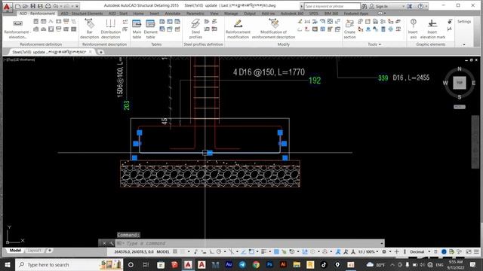Click the New drawing icon in quick access toolbar
Screen dimensions: 483x271
click(x=18, y=6)
